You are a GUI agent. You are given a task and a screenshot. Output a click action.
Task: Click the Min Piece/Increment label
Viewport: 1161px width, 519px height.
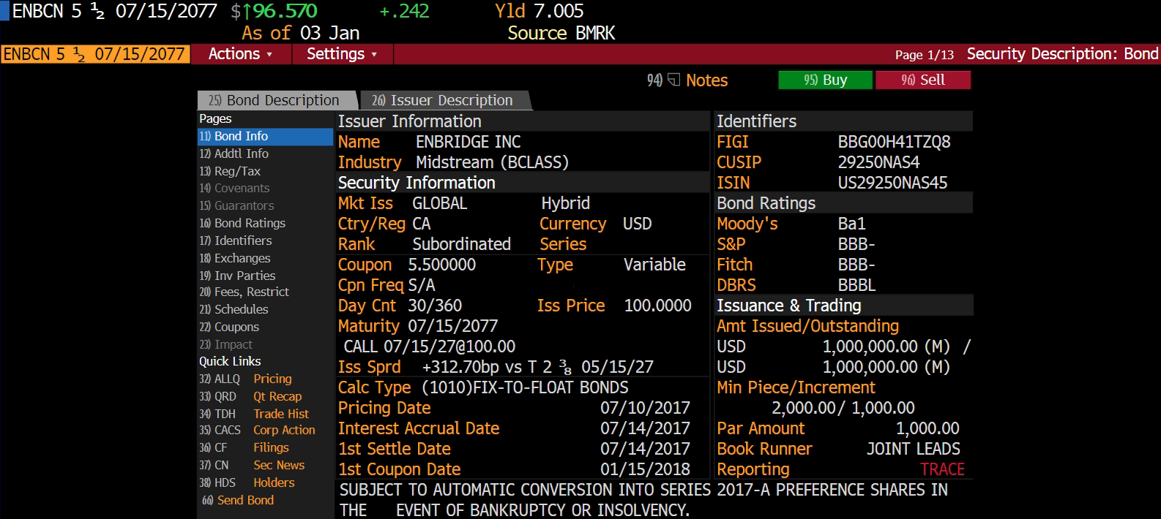796,387
